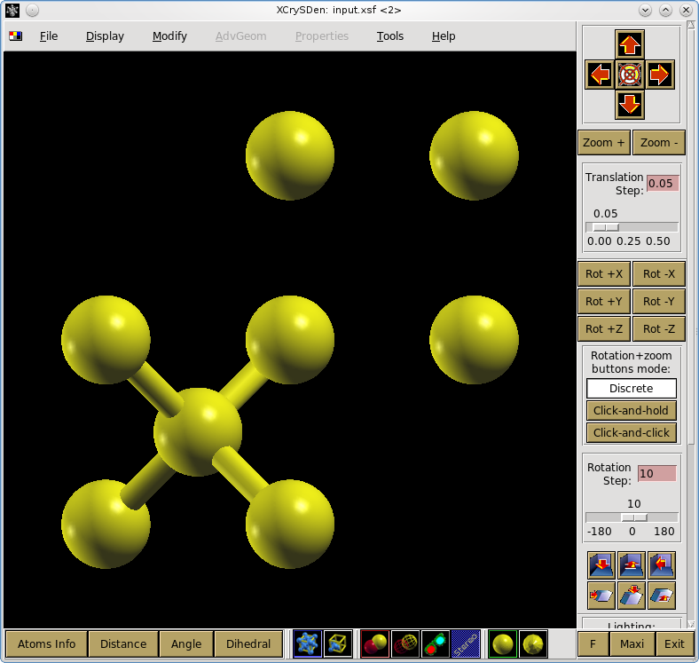The height and width of the screenshot is (663, 699).
Task: Open the File menu
Action: click(49, 36)
